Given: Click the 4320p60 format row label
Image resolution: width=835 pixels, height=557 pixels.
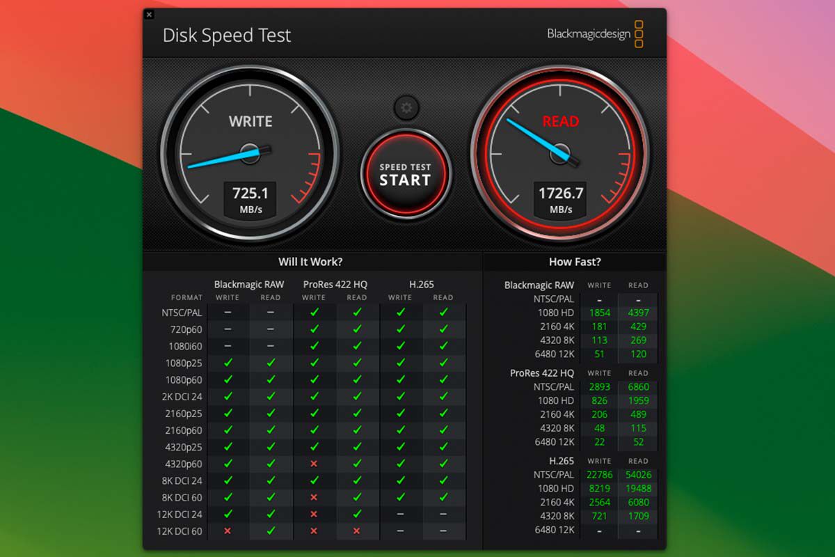Looking at the screenshot, I should coord(185,464).
